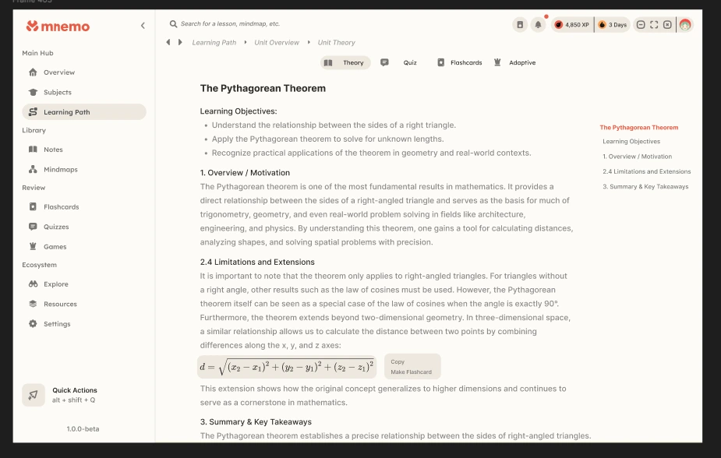Jump to The Pythagorean Theorem in outline
Viewport: 721px width, 458px height.
638,128
